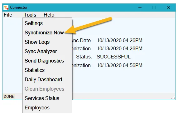Select Synchronize Now menu entry
The height and width of the screenshot is (115, 178).
coord(47,32)
